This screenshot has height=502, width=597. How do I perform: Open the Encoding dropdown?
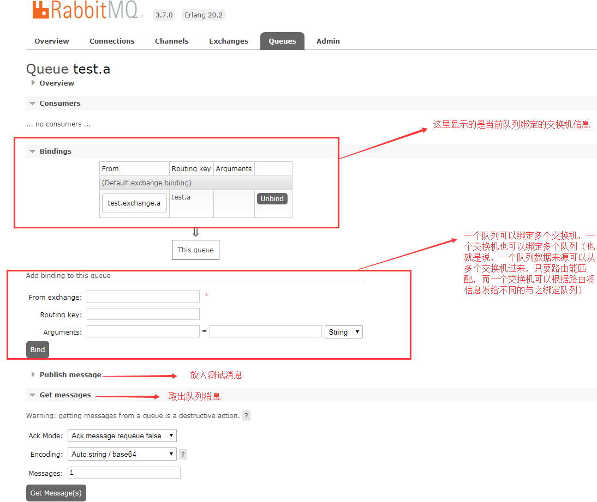[122, 454]
